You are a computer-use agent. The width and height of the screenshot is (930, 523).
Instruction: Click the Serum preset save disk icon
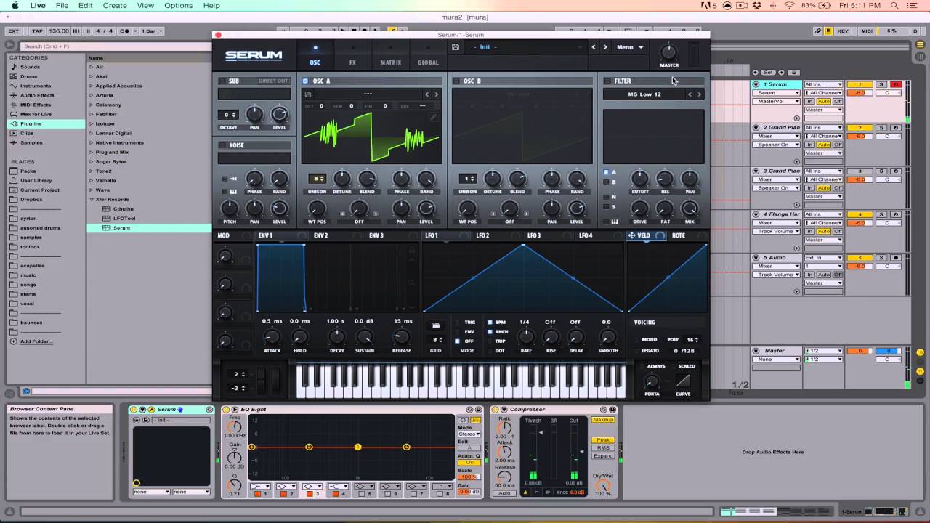(x=456, y=47)
